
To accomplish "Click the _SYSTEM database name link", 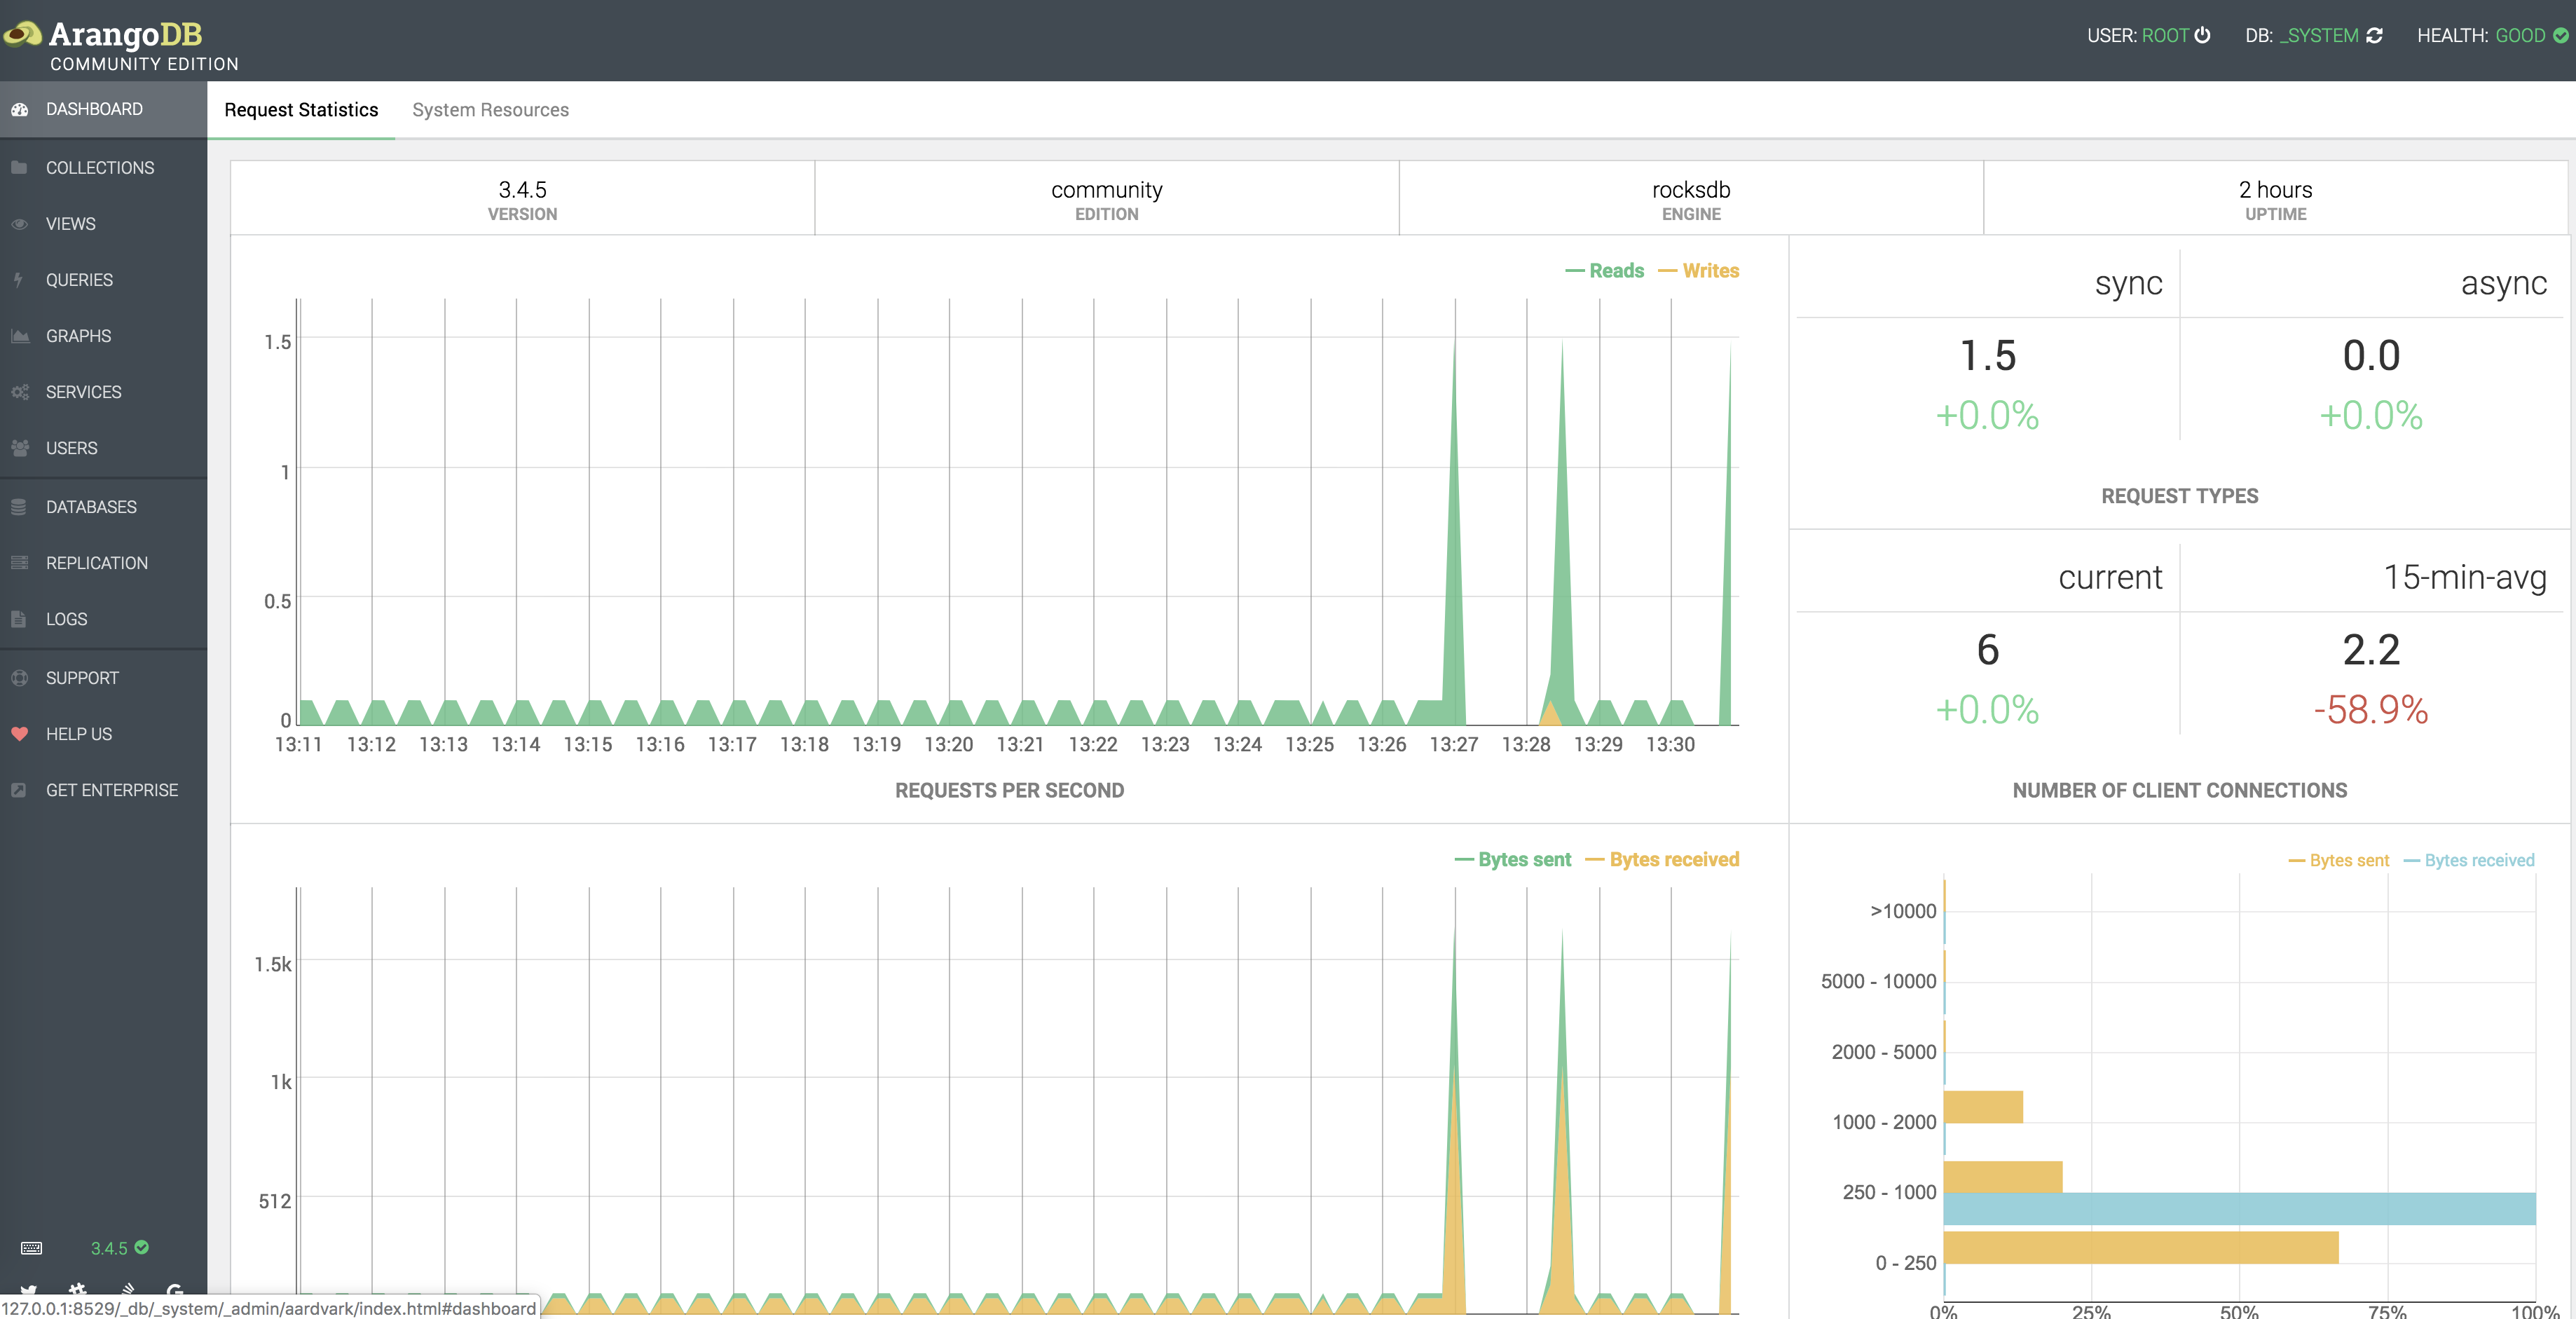I will coord(2319,35).
